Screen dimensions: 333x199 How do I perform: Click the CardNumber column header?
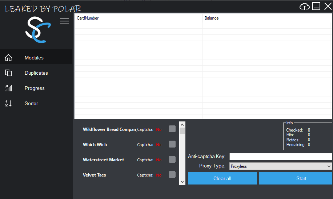pyautogui.click(x=138, y=18)
